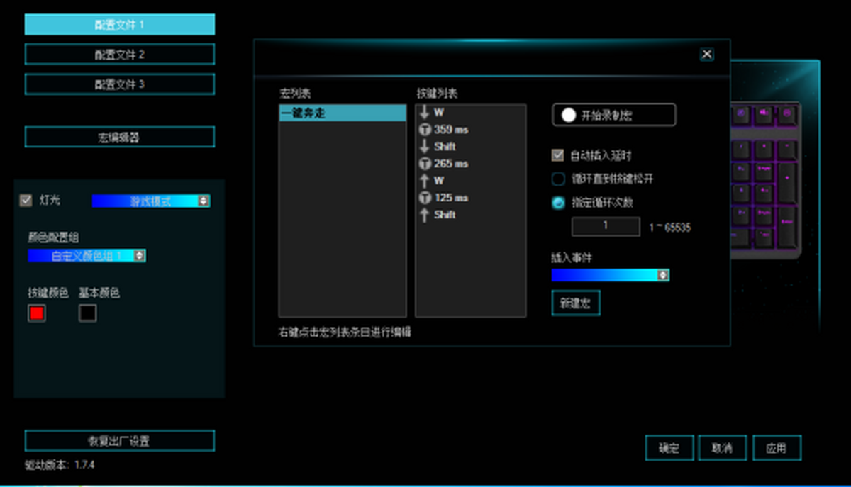Select the 一键奔走 macro in list
Image resolution: width=851 pixels, height=487 pixels.
click(x=343, y=113)
